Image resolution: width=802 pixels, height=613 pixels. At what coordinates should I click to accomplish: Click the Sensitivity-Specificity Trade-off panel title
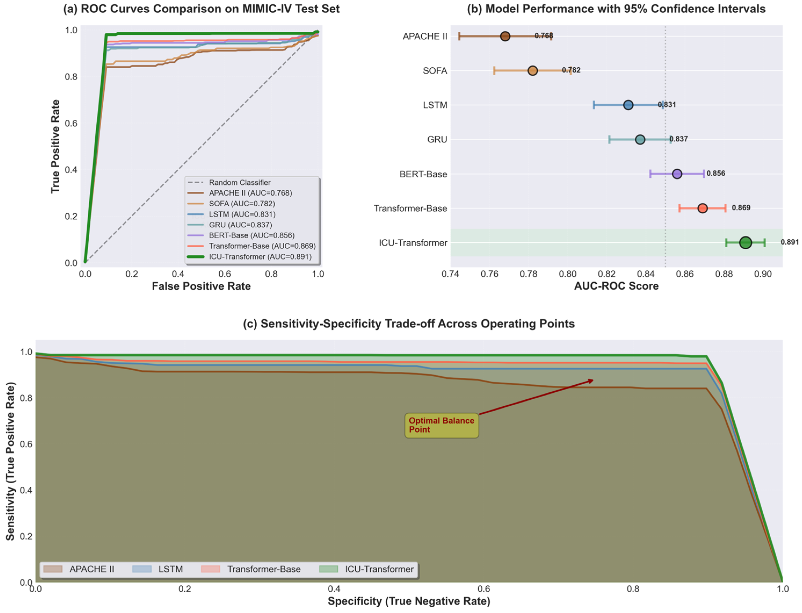point(409,324)
